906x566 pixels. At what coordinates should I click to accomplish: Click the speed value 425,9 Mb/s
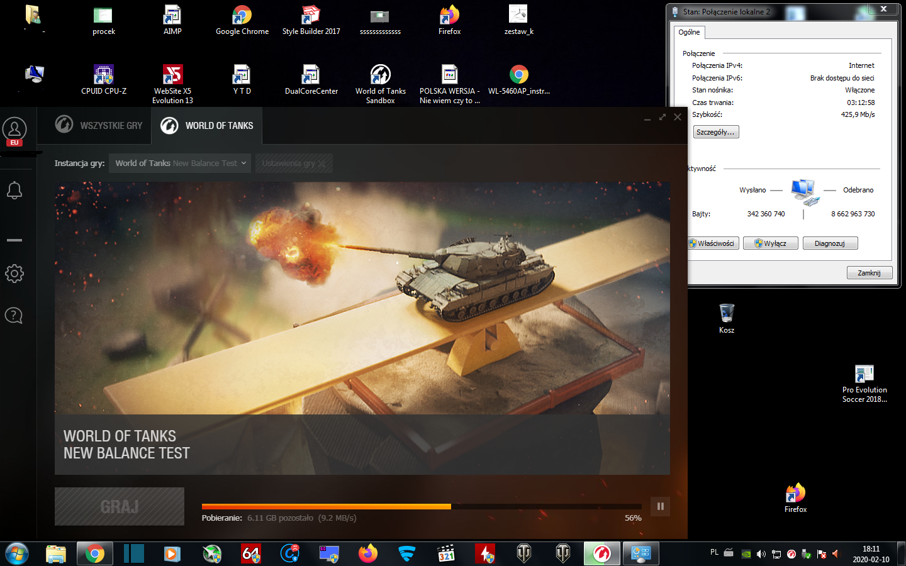coord(858,114)
